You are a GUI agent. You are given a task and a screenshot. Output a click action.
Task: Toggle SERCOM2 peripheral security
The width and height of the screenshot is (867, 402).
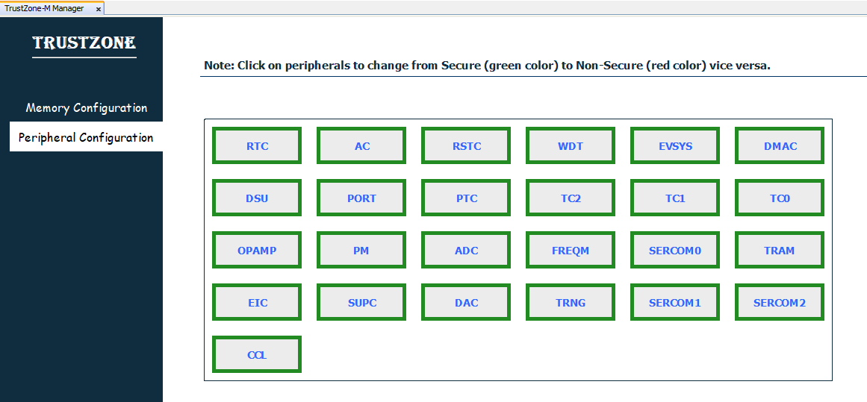780,303
